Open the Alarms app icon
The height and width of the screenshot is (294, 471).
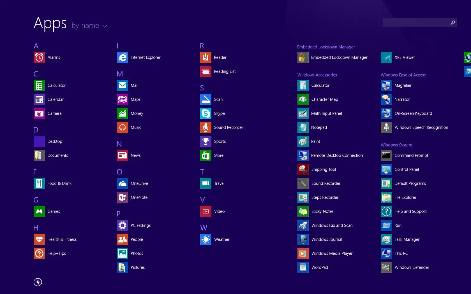(39, 57)
